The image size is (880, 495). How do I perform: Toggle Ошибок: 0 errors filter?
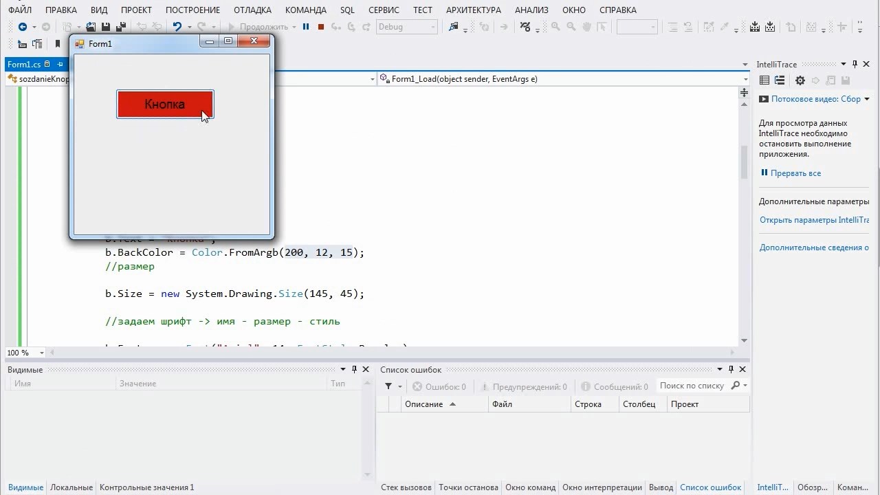[439, 387]
